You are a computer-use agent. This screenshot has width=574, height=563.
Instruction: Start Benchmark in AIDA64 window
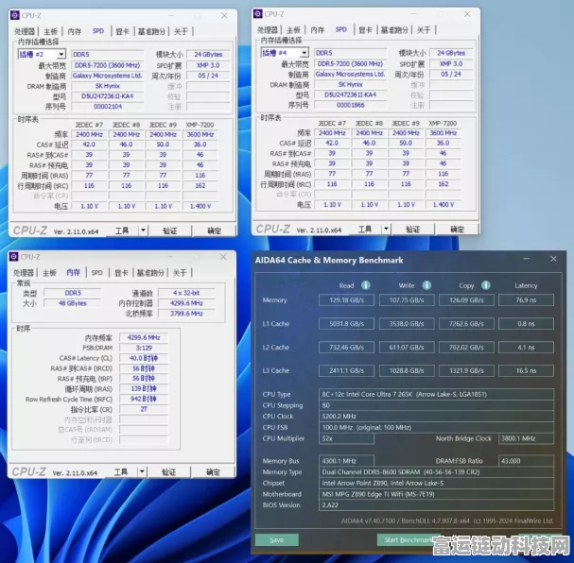pos(407,539)
